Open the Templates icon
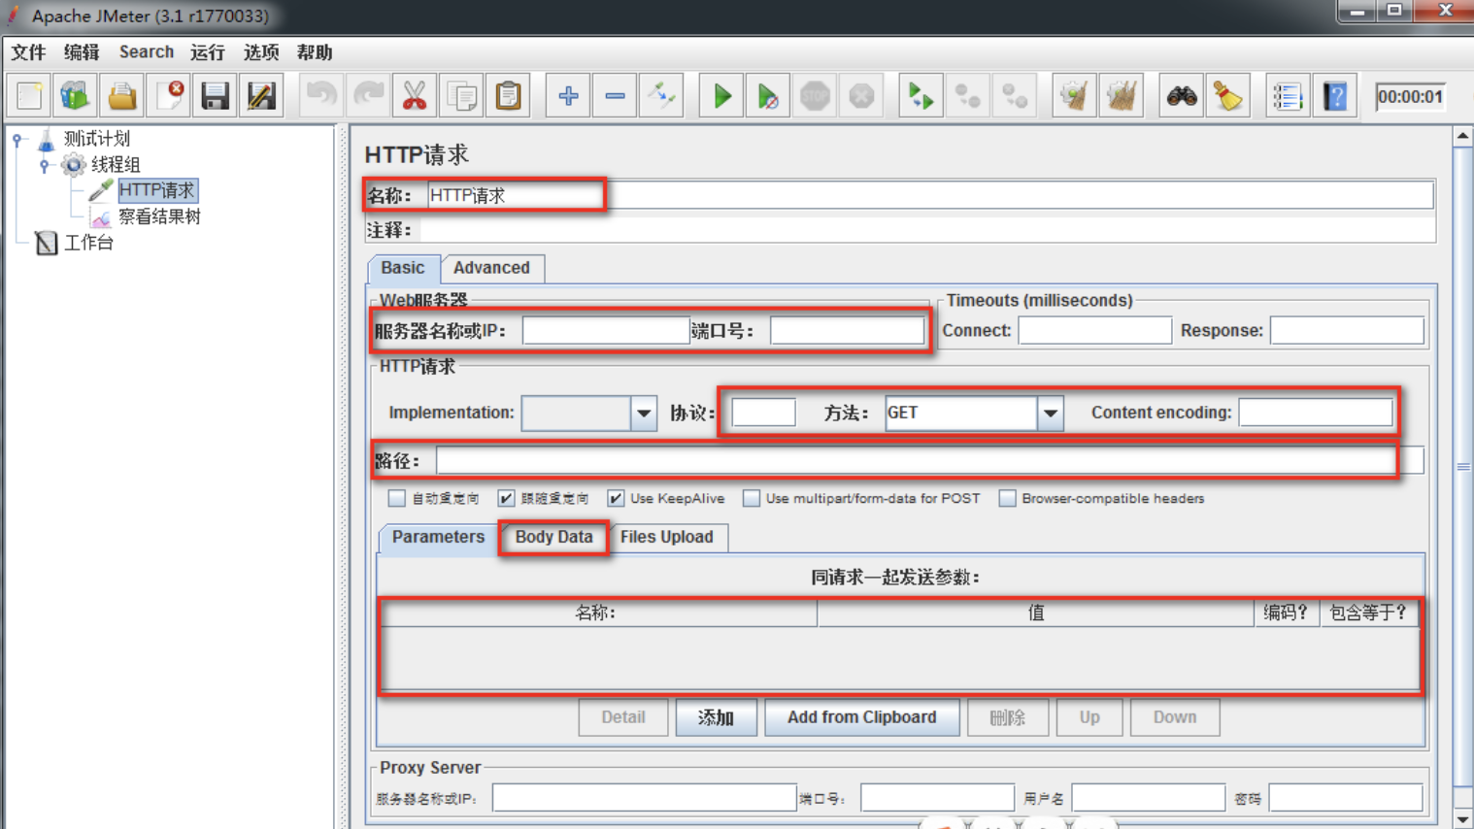 coord(76,96)
